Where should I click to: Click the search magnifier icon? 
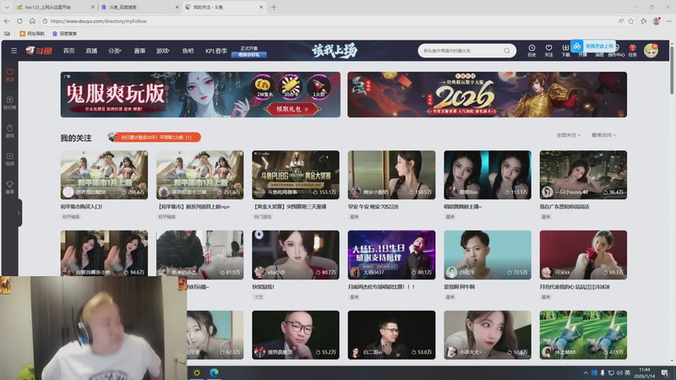point(507,51)
